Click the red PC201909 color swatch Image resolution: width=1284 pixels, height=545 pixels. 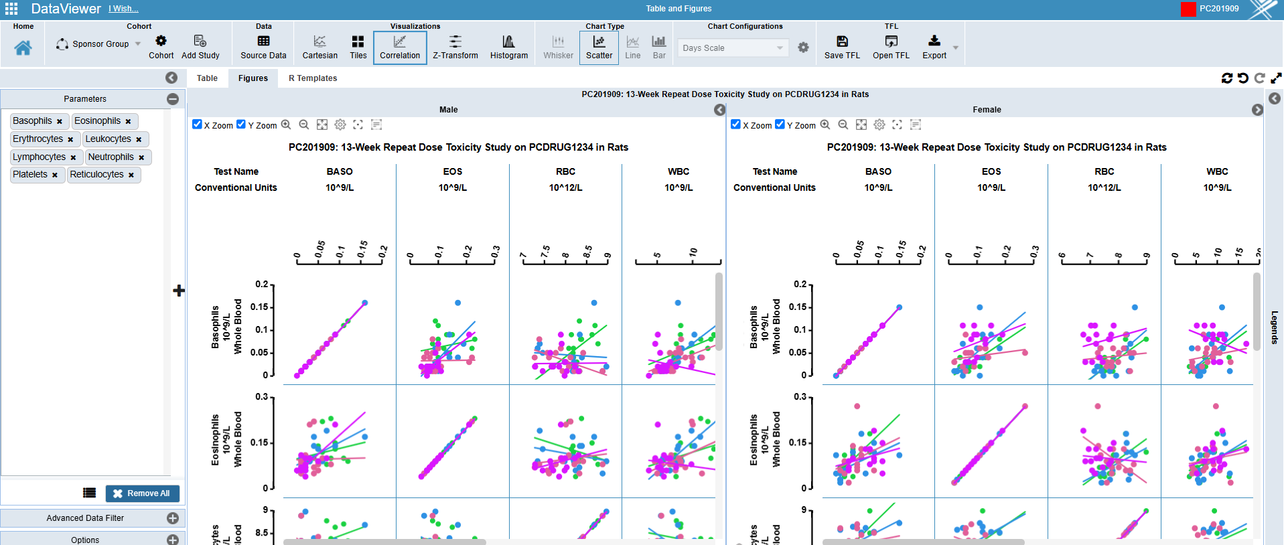1188,9
